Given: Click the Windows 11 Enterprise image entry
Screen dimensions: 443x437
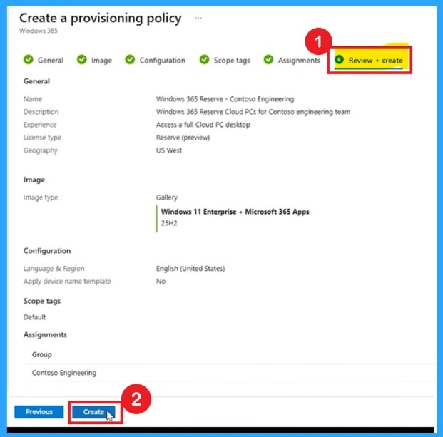Looking at the screenshot, I should click(235, 212).
